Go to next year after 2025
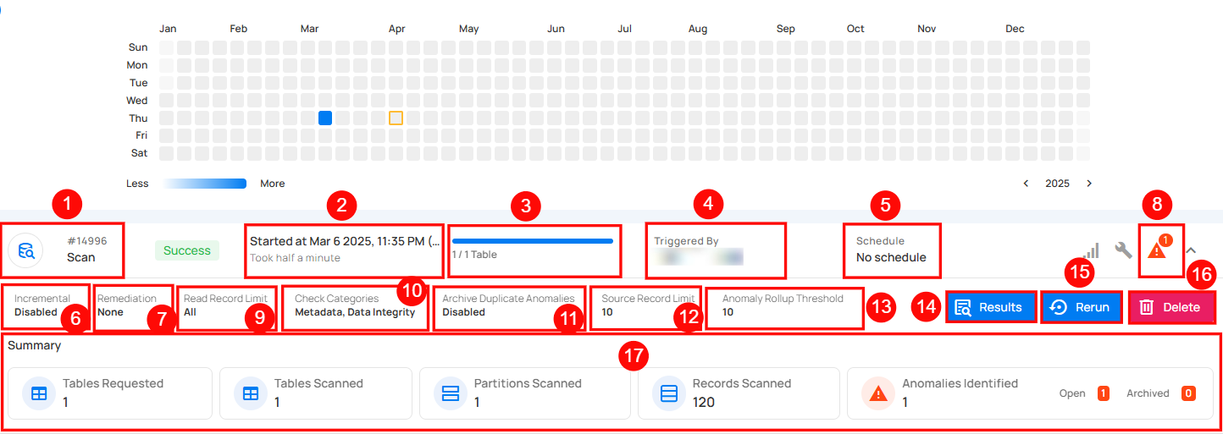The width and height of the screenshot is (1223, 434). click(x=1089, y=184)
